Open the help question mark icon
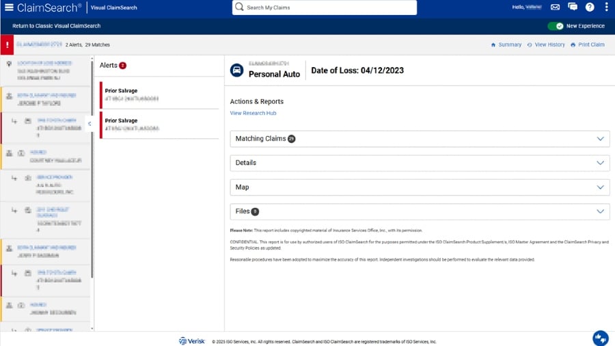Image resolution: width=615 pixels, height=346 pixels. click(590, 7)
